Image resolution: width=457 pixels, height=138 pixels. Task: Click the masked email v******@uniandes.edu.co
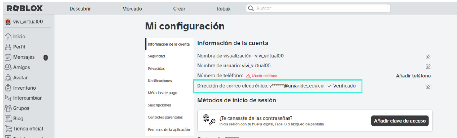tap(296, 86)
